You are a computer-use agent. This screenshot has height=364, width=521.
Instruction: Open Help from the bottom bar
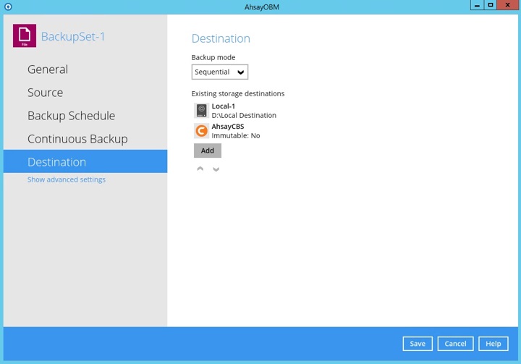(493, 344)
